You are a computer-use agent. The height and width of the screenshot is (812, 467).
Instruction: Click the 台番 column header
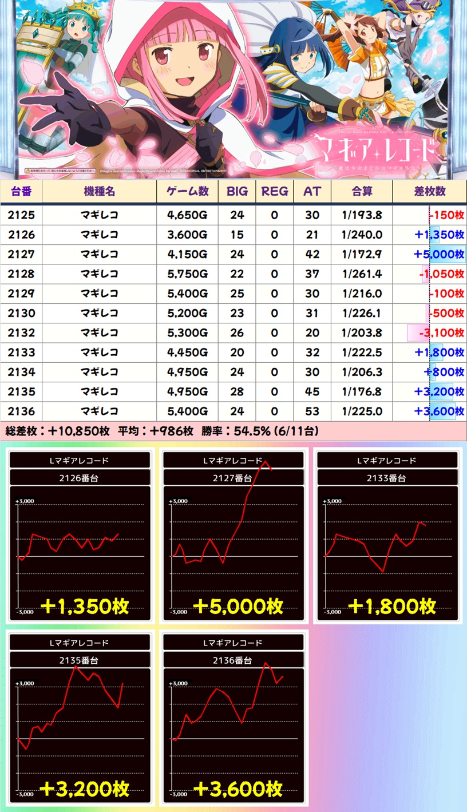[x=21, y=192]
